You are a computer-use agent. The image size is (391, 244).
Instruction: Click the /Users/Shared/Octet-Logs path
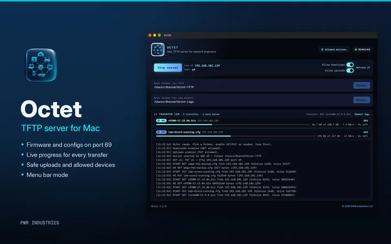(174, 102)
